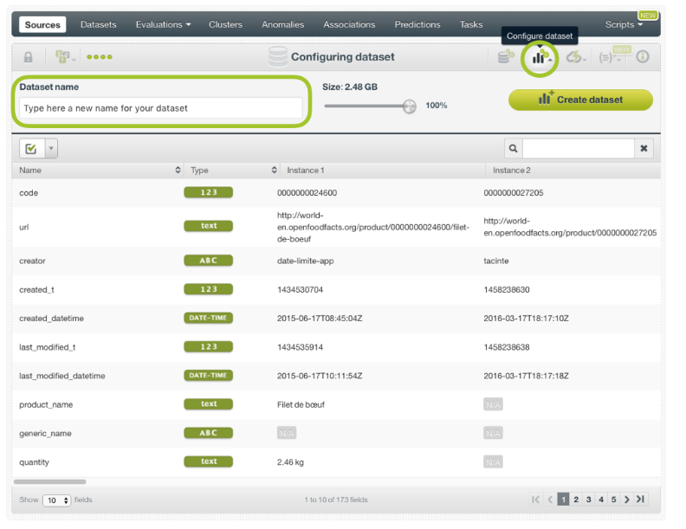Viewport: 686px width, 529px height.
Task: Click the Configure dataset icon
Action: coord(540,57)
